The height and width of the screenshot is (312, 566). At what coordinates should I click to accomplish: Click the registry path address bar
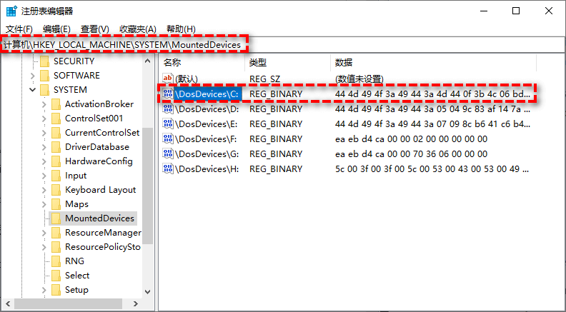pos(283,45)
